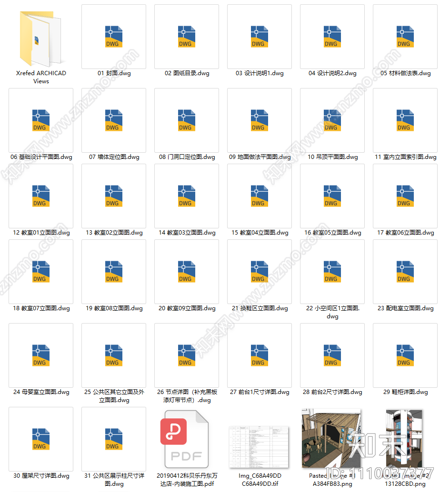Click the file name '24 母婴室立面图.dwg'
The width and height of the screenshot is (440, 492).
click(x=41, y=392)
